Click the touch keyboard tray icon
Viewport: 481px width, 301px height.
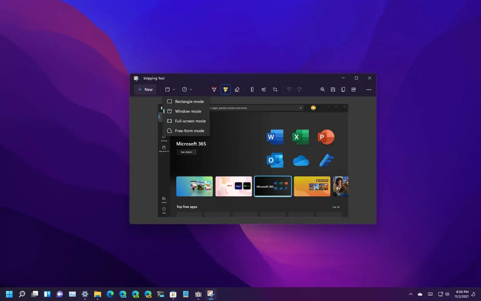tap(430, 294)
